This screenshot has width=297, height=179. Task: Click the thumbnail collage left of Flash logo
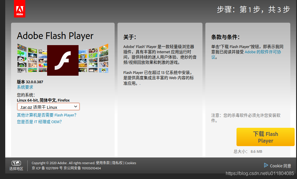(32, 58)
